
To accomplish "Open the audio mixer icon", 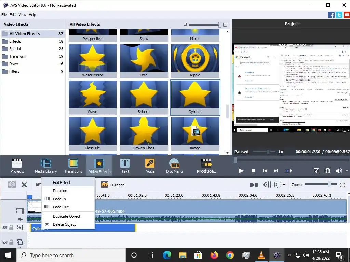I will (x=267, y=185).
